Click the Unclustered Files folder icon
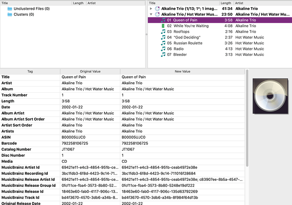292x205 pixels. click(10, 8)
